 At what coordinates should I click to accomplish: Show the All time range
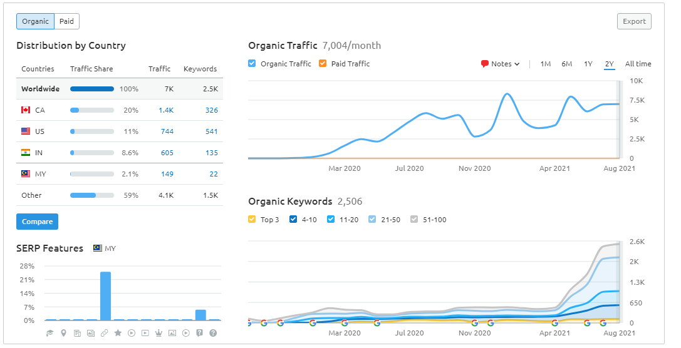point(638,64)
